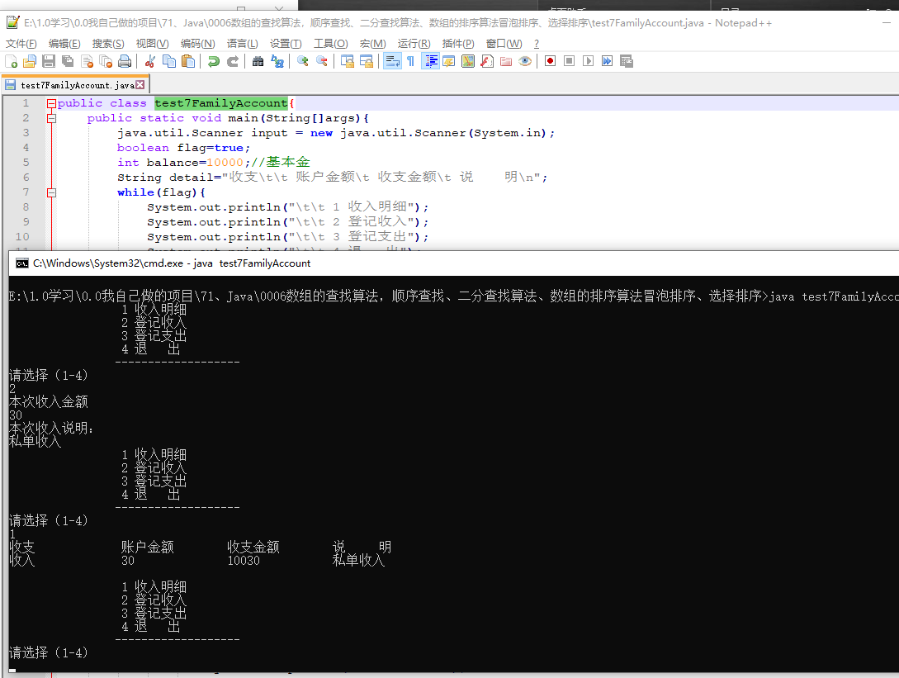Run macro multiple times icon
The height and width of the screenshot is (678, 899).
pos(607,61)
